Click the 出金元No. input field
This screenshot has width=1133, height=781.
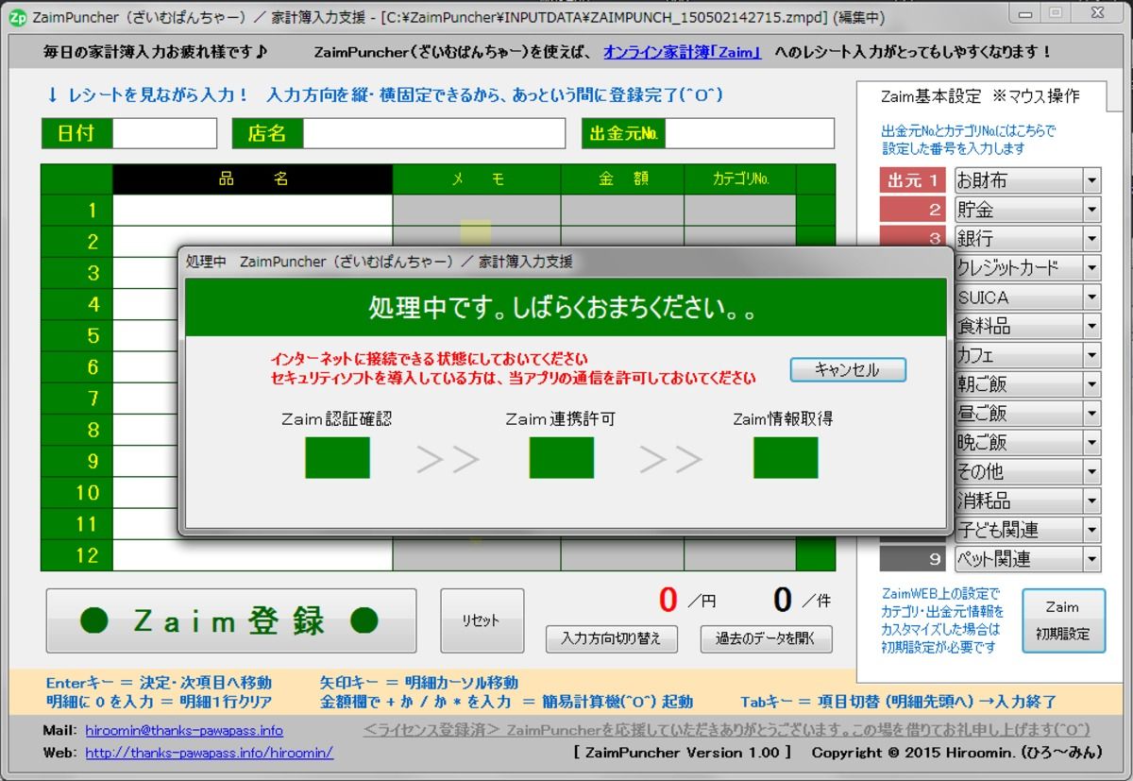point(750,133)
